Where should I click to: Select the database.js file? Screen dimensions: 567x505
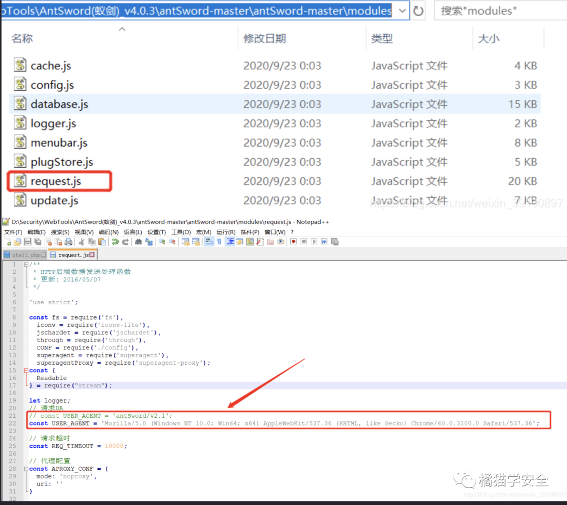point(275,104)
